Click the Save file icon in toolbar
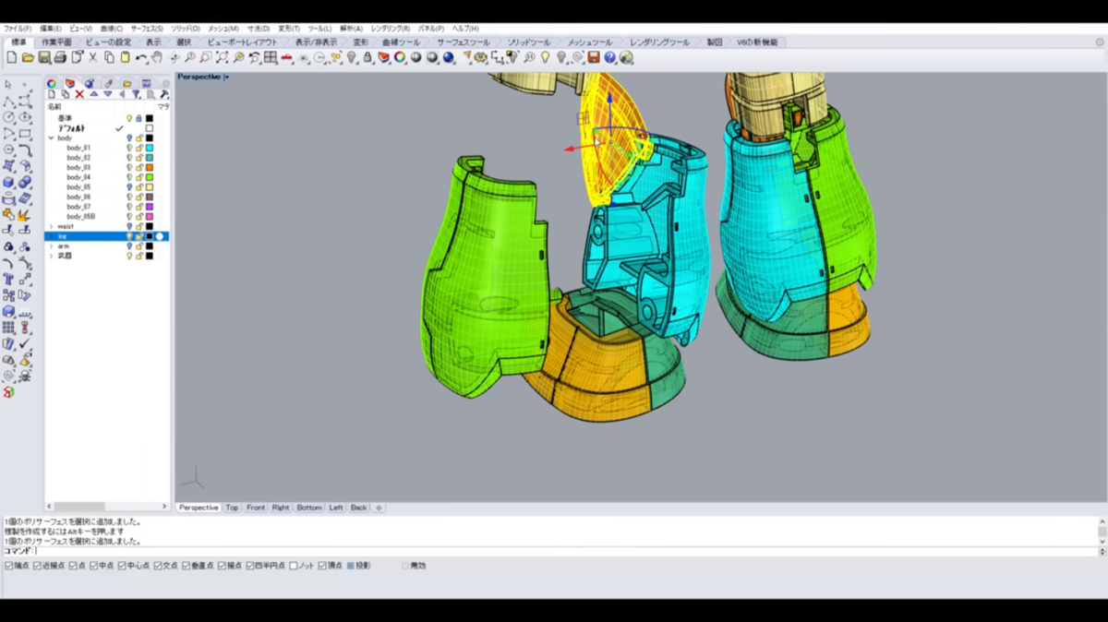Viewport: 1108px width, 622px height. [44, 57]
